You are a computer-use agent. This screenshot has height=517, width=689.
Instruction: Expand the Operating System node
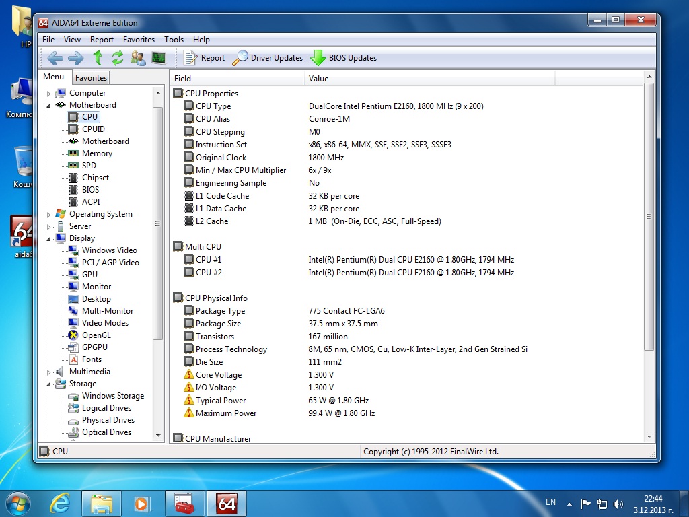pos(48,215)
